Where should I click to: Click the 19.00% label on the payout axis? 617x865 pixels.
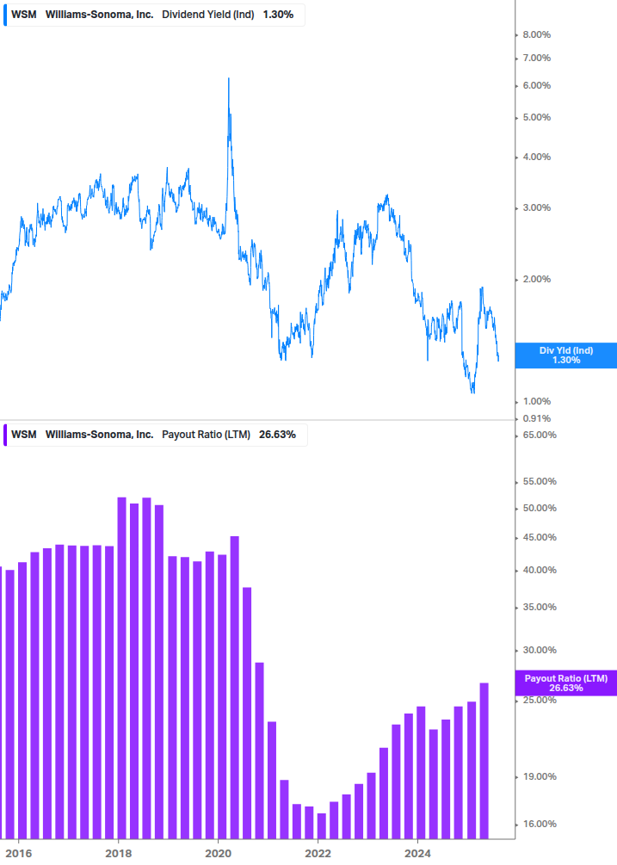540,776
